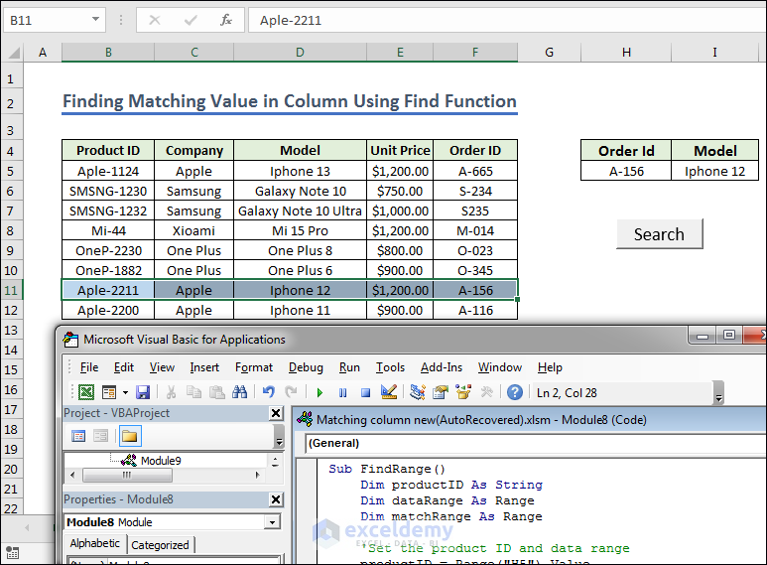The image size is (767, 565).
Task: Click the Undo arrow in the VBA toolbar
Action: tap(267, 392)
